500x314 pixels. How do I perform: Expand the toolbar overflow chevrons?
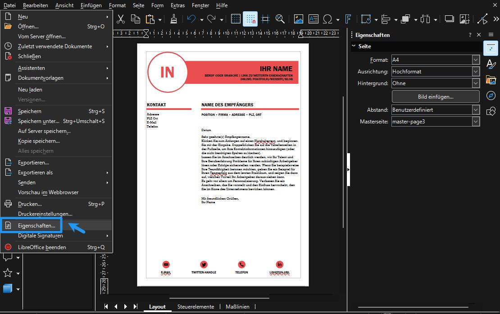coord(496,19)
